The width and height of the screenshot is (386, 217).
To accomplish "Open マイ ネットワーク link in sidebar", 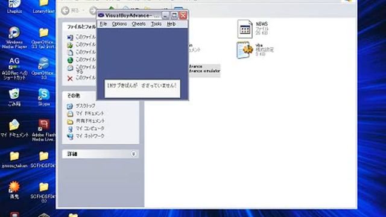I will pyautogui.click(x=90, y=136).
